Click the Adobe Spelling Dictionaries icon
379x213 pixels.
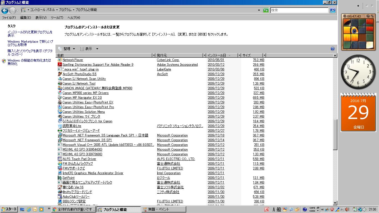point(59,65)
